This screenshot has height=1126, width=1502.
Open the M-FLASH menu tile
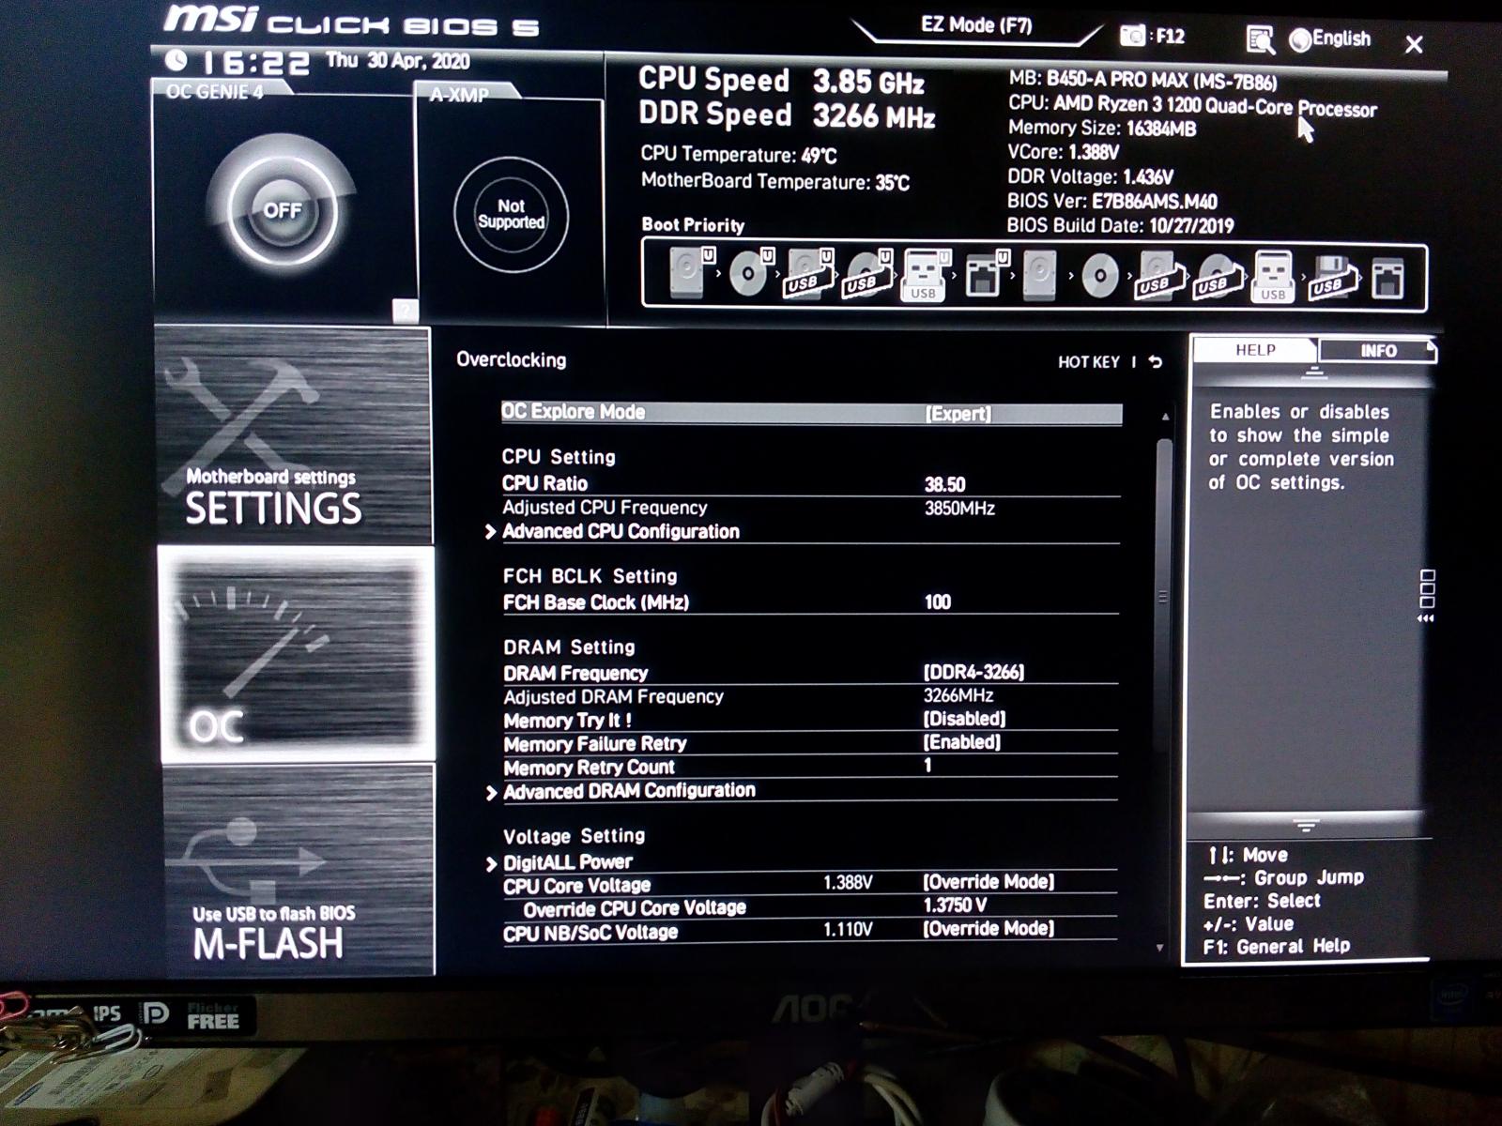(299, 869)
